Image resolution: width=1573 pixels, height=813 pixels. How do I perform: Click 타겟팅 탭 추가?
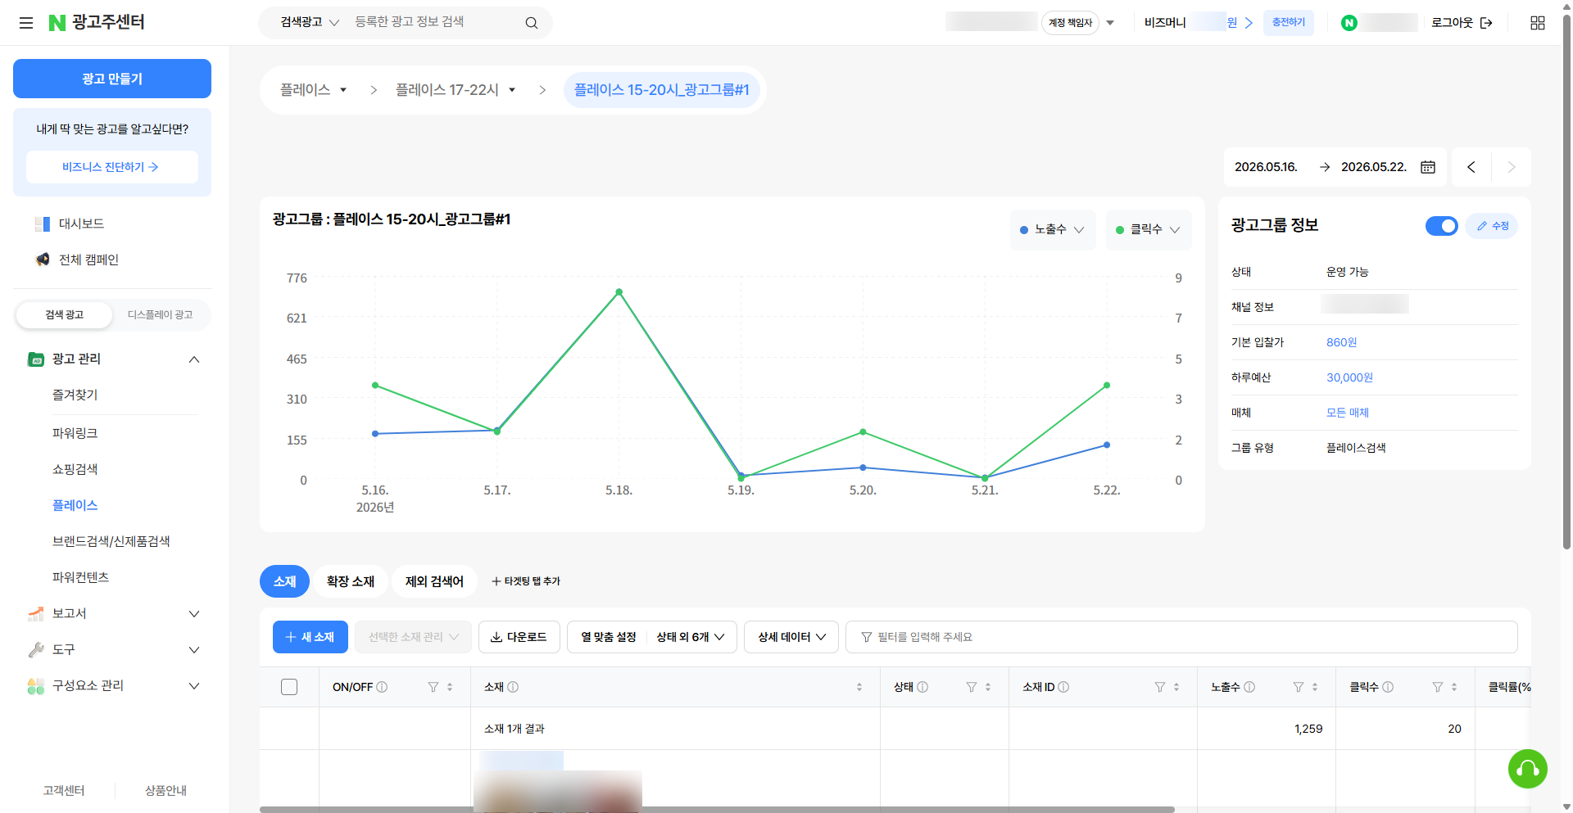tap(526, 581)
